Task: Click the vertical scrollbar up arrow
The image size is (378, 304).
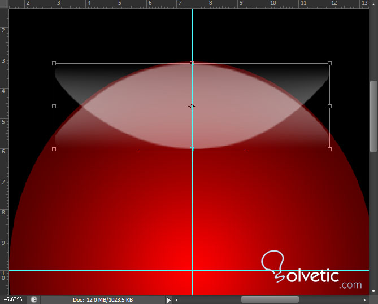Action: coord(373,4)
